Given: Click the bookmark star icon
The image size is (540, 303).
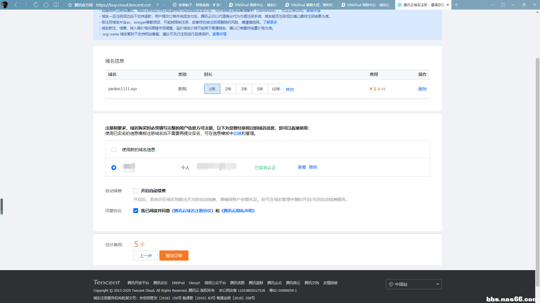Looking at the screenshot, I should coord(70,5).
